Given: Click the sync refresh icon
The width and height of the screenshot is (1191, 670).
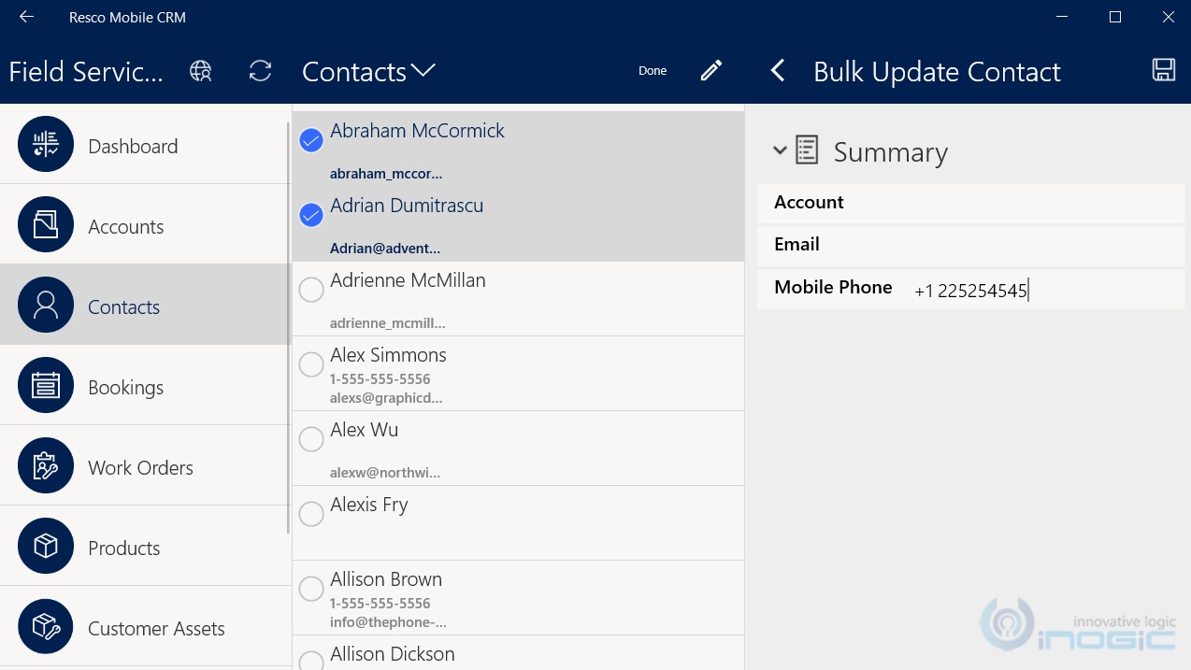Looking at the screenshot, I should (260, 71).
